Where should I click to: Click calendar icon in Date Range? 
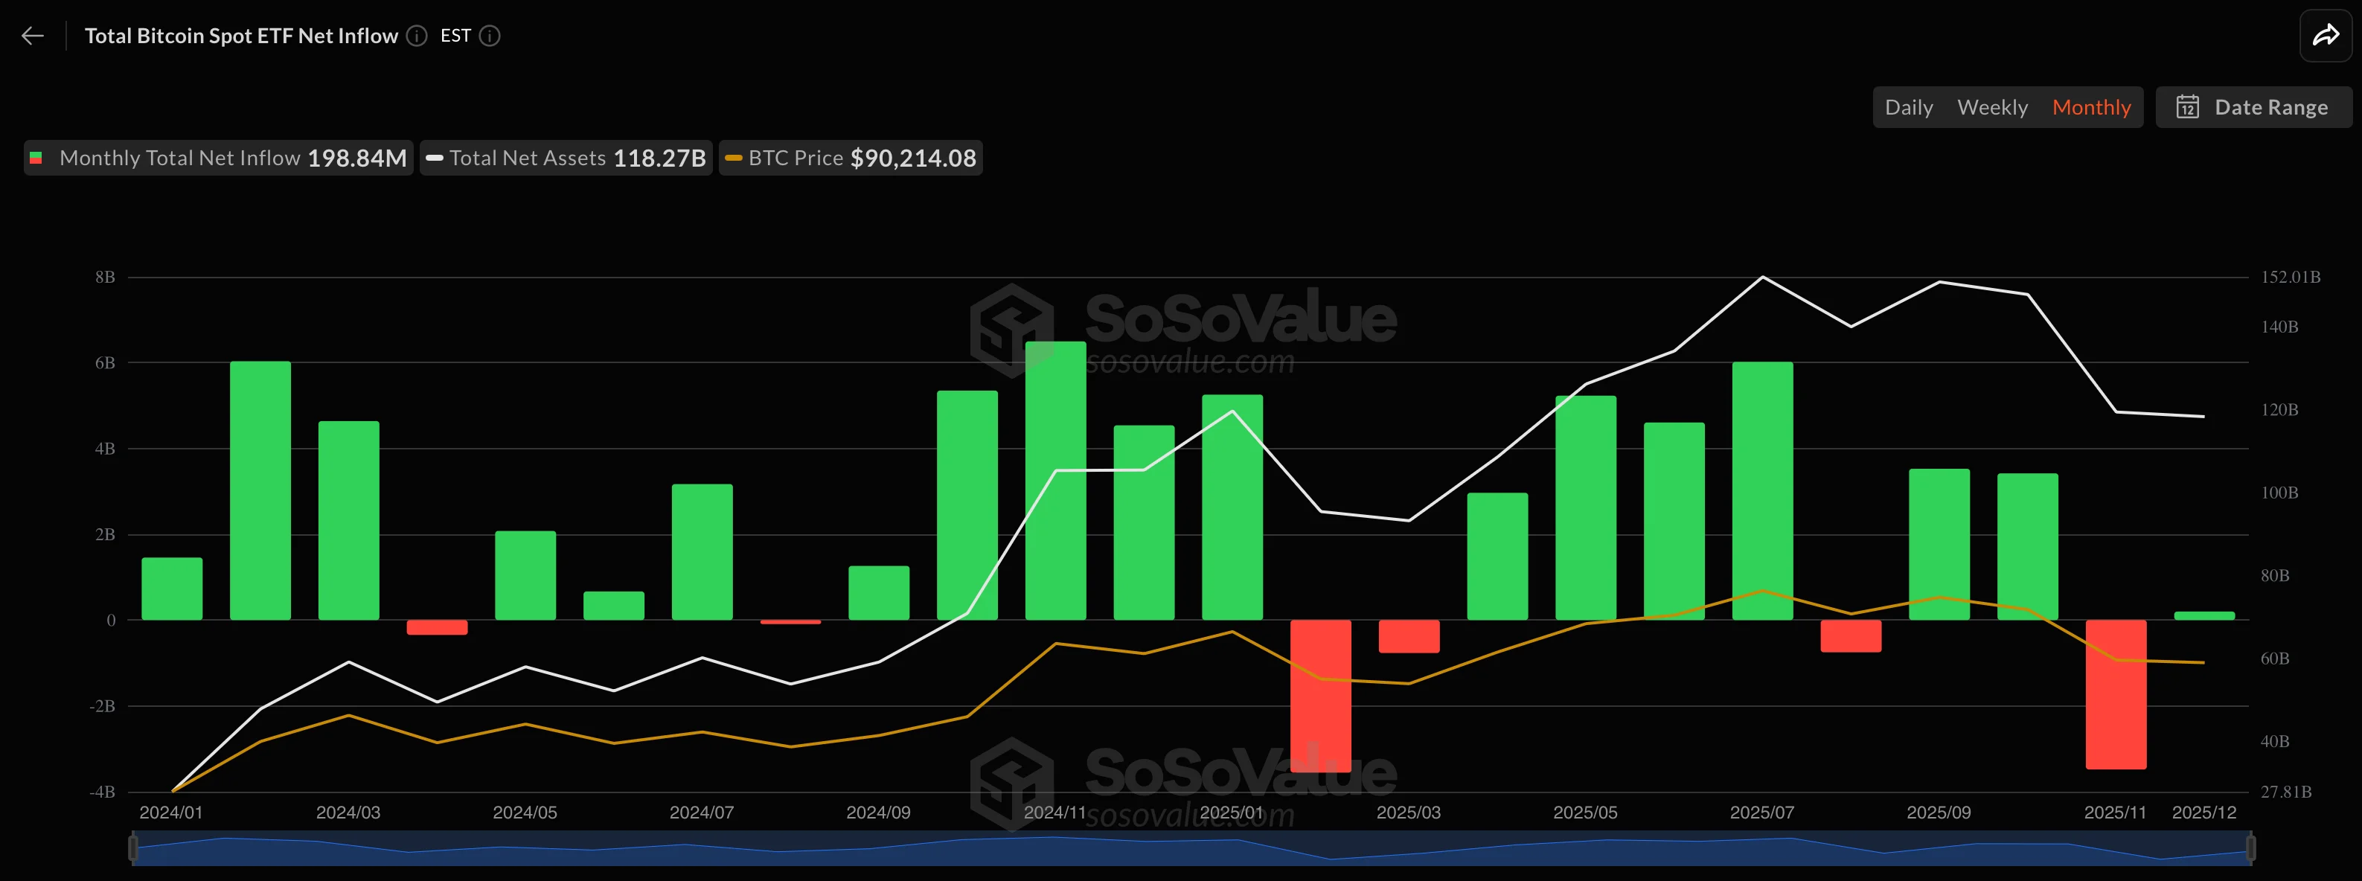point(2188,107)
